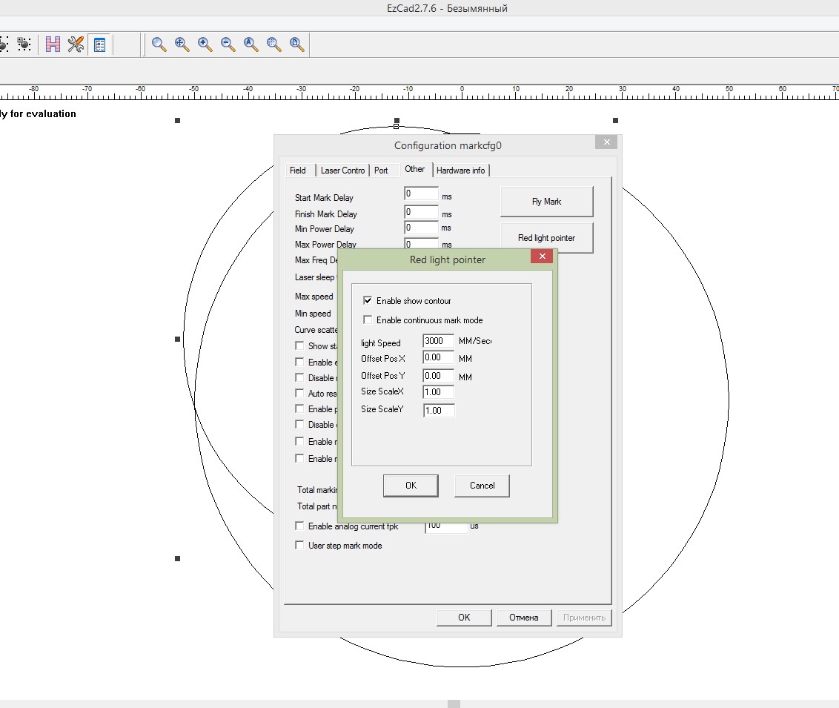The height and width of the screenshot is (708, 839).
Task: Switch to the Field tab
Action: (298, 171)
